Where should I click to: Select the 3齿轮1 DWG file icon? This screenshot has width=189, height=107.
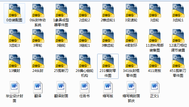tap(178, 11)
